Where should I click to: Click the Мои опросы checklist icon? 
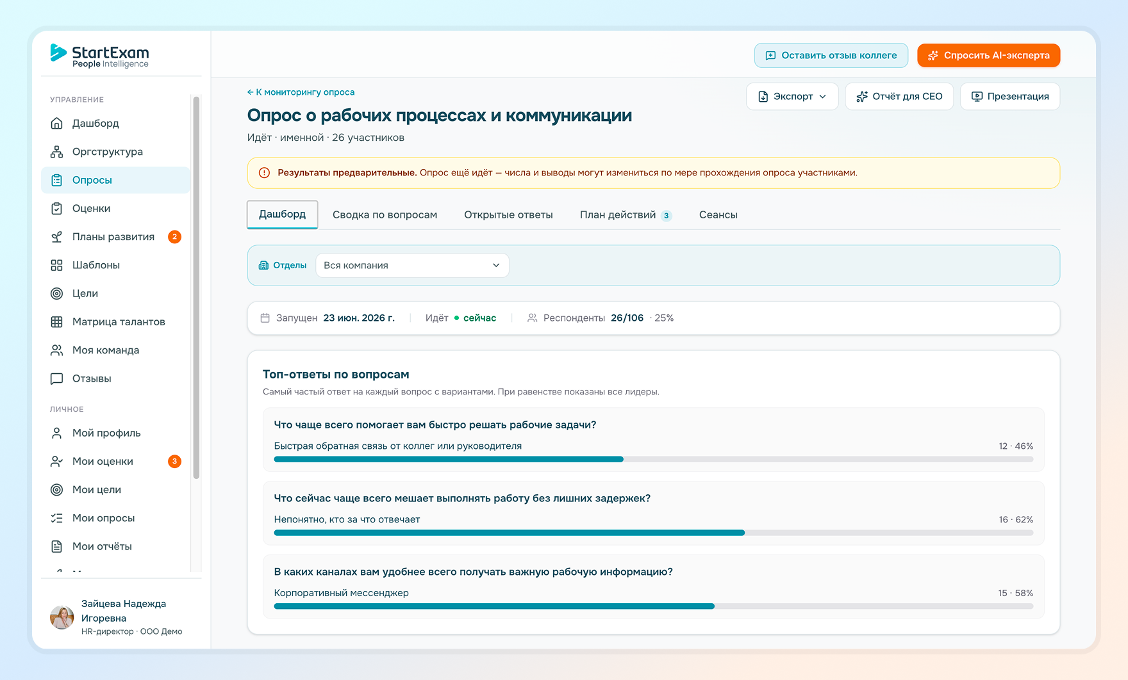(57, 518)
